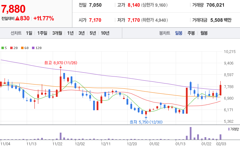Image resolution: width=240 pixels, height=147 pixels.
Task: Click the 최저 5,750 (12/30) marker
Action: (146, 122)
